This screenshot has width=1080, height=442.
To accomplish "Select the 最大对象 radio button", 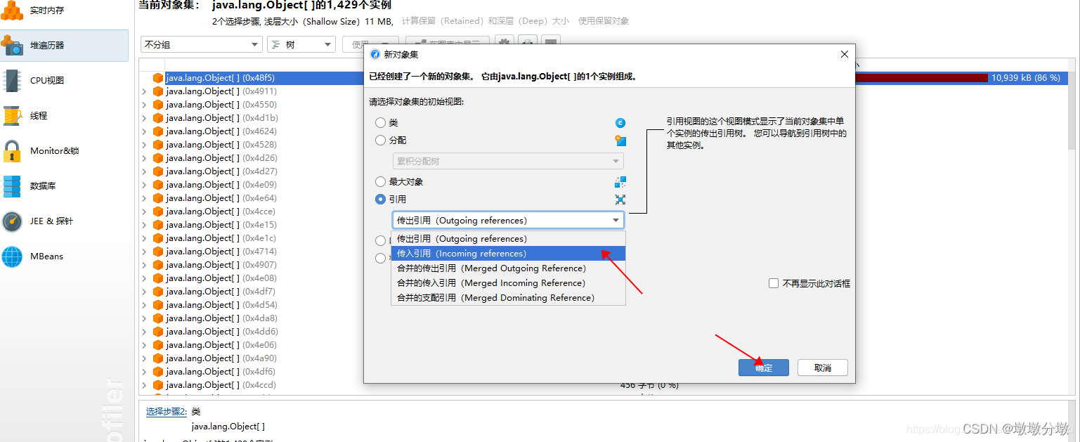I will click(x=381, y=182).
